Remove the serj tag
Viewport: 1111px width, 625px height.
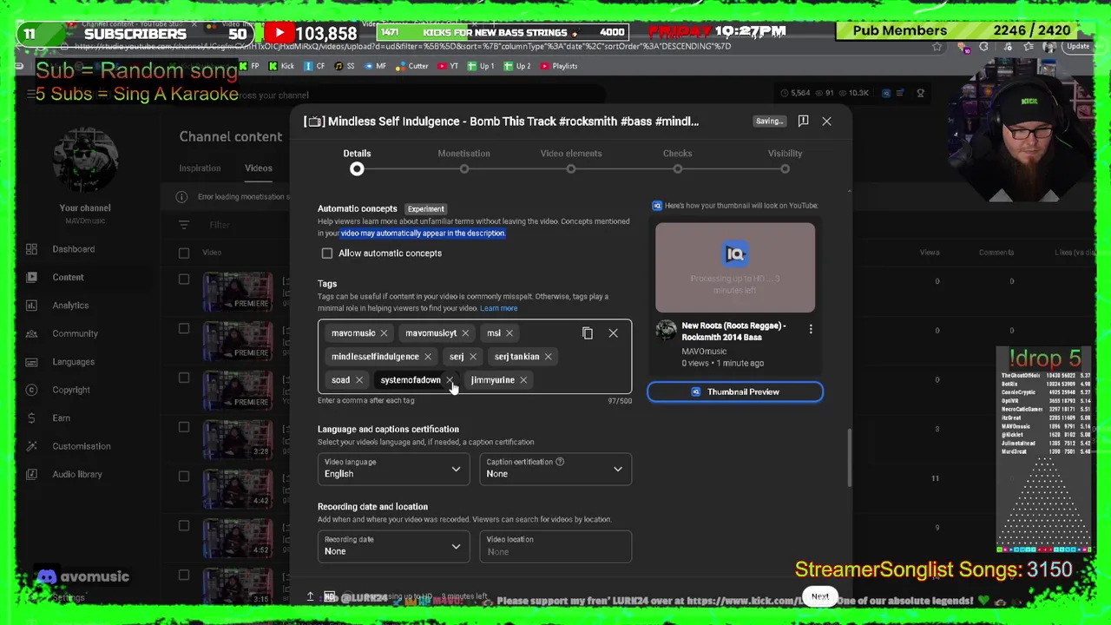(473, 357)
